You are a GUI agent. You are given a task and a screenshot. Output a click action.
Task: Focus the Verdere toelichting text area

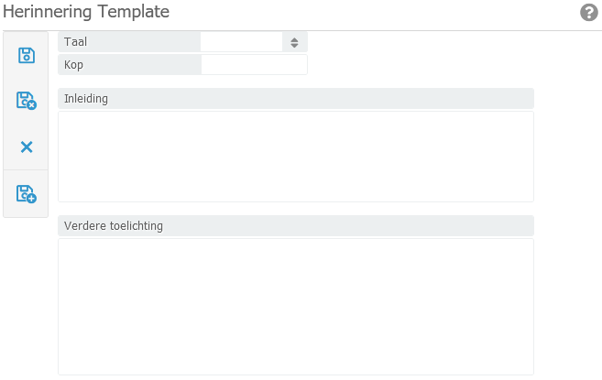pyautogui.click(x=295, y=306)
